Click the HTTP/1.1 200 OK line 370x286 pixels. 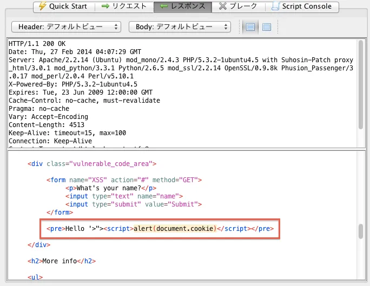[x=36, y=44]
